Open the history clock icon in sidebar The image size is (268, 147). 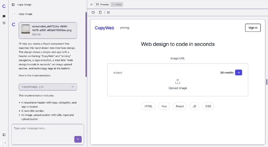click(x=4, y=23)
